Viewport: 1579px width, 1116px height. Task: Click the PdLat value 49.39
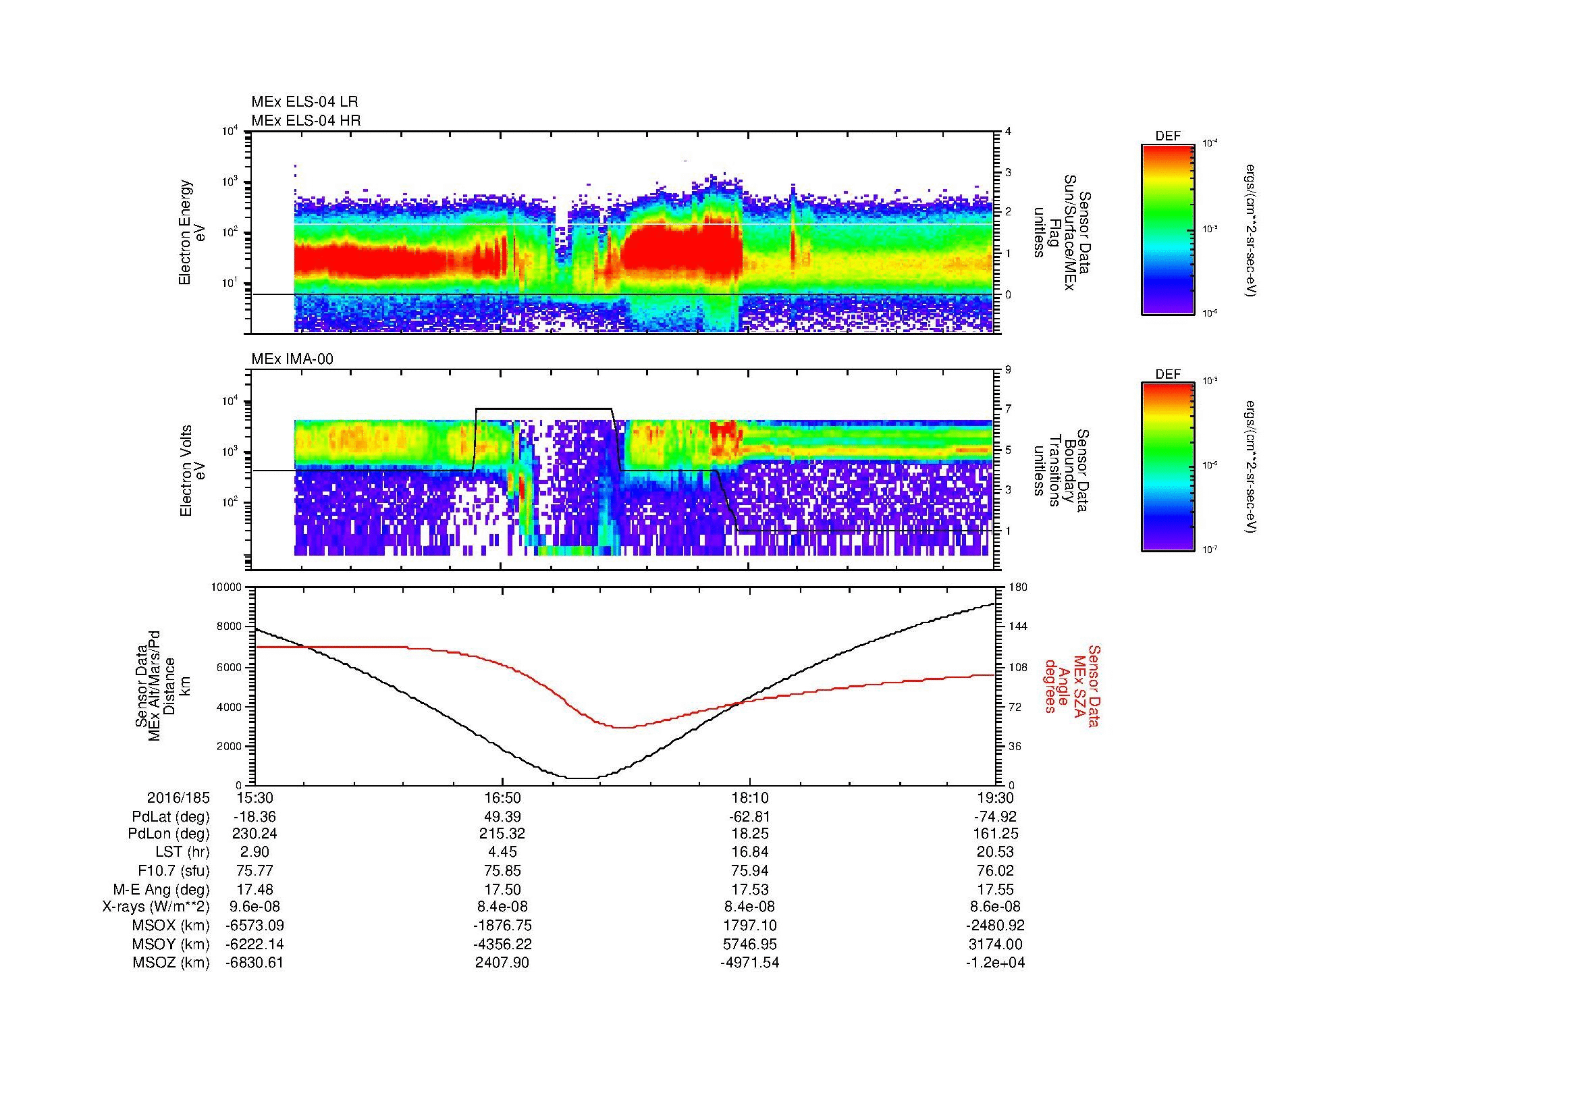pyautogui.click(x=503, y=817)
